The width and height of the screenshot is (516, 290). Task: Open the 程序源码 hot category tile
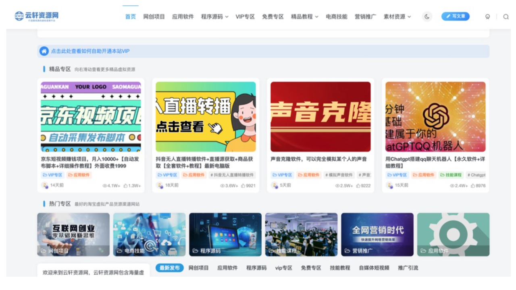[x=225, y=234]
